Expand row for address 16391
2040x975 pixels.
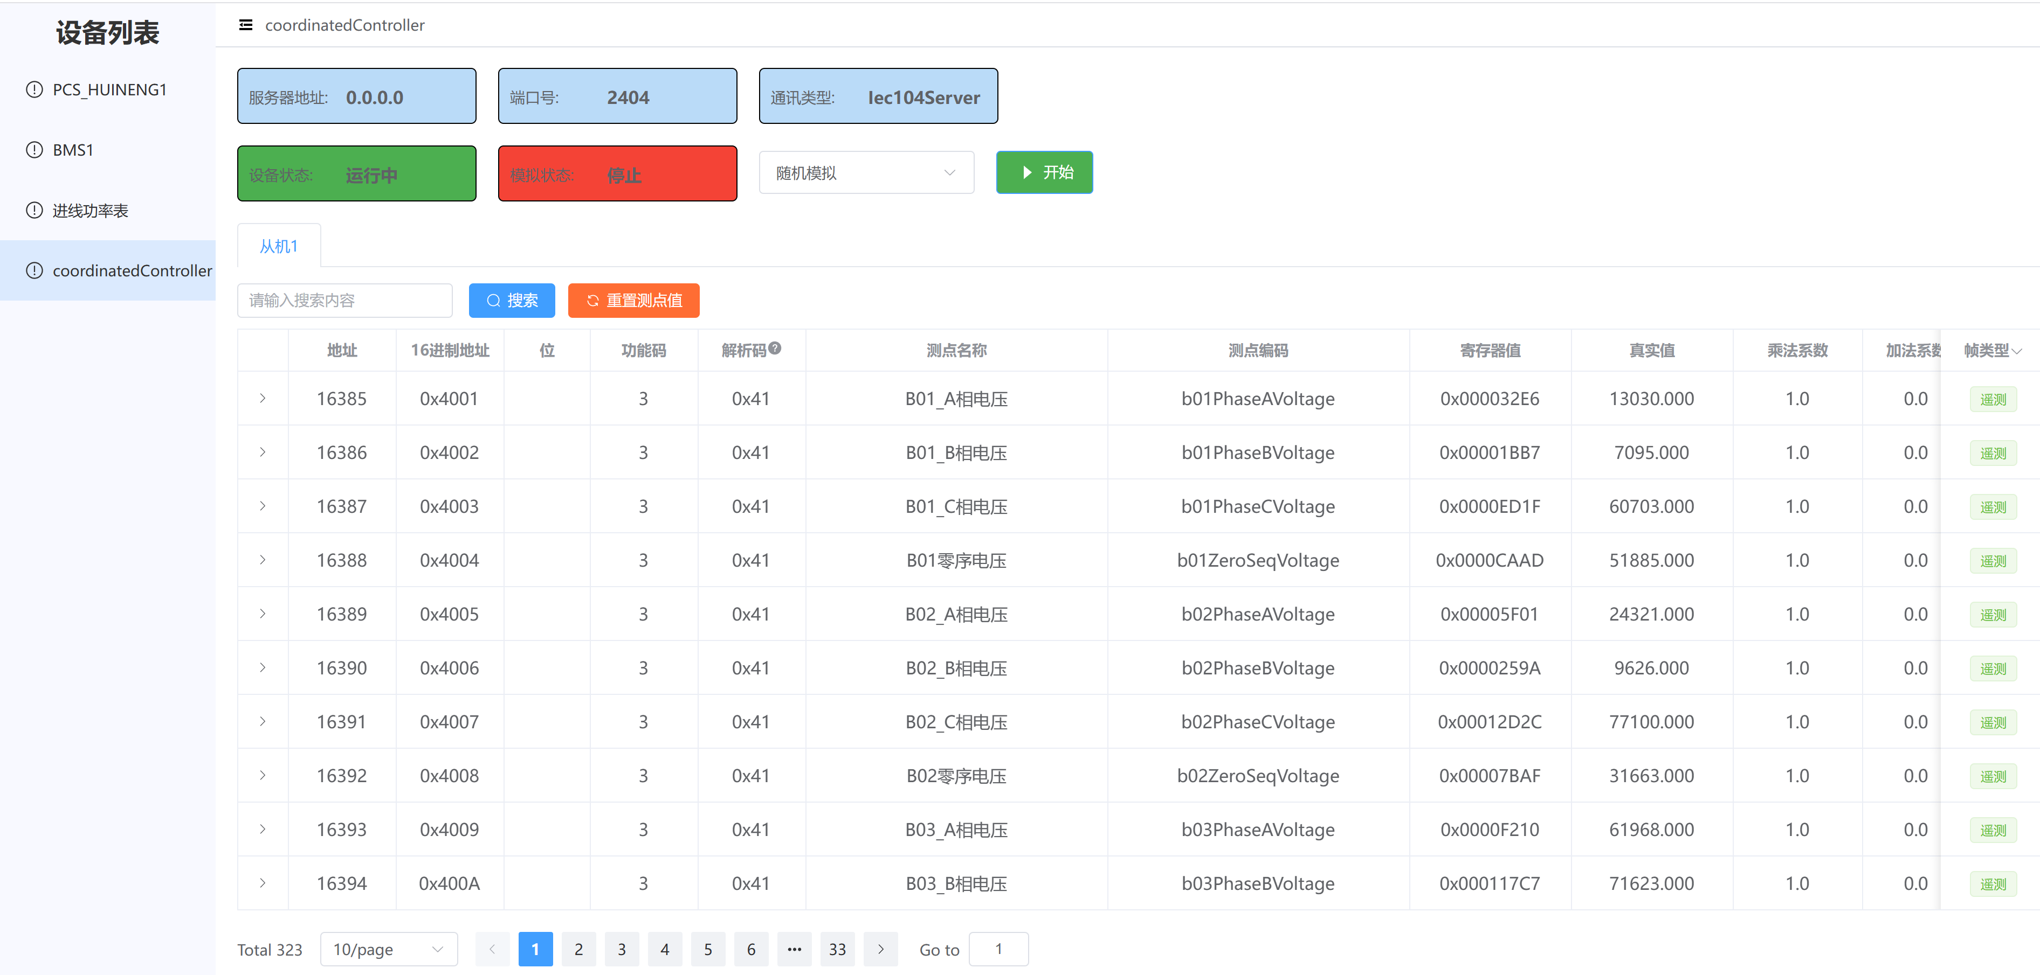[263, 721]
